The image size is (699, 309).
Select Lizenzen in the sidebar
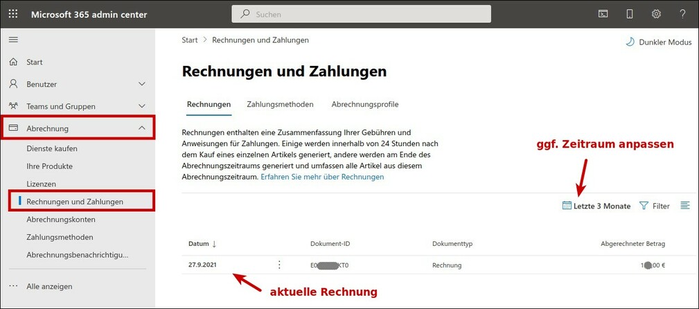pos(41,184)
